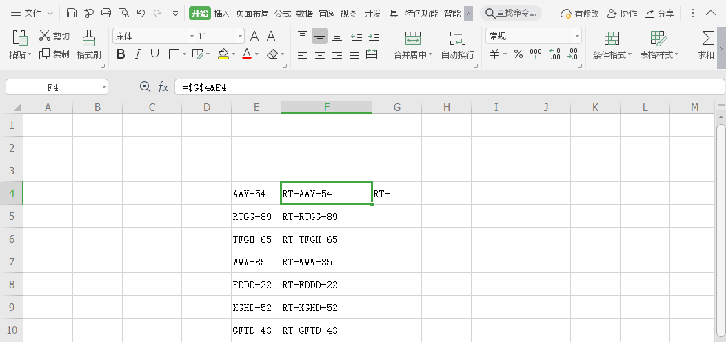The image size is (726, 342).
Task: Expand font color dropdown arrow
Action: tap(257, 54)
